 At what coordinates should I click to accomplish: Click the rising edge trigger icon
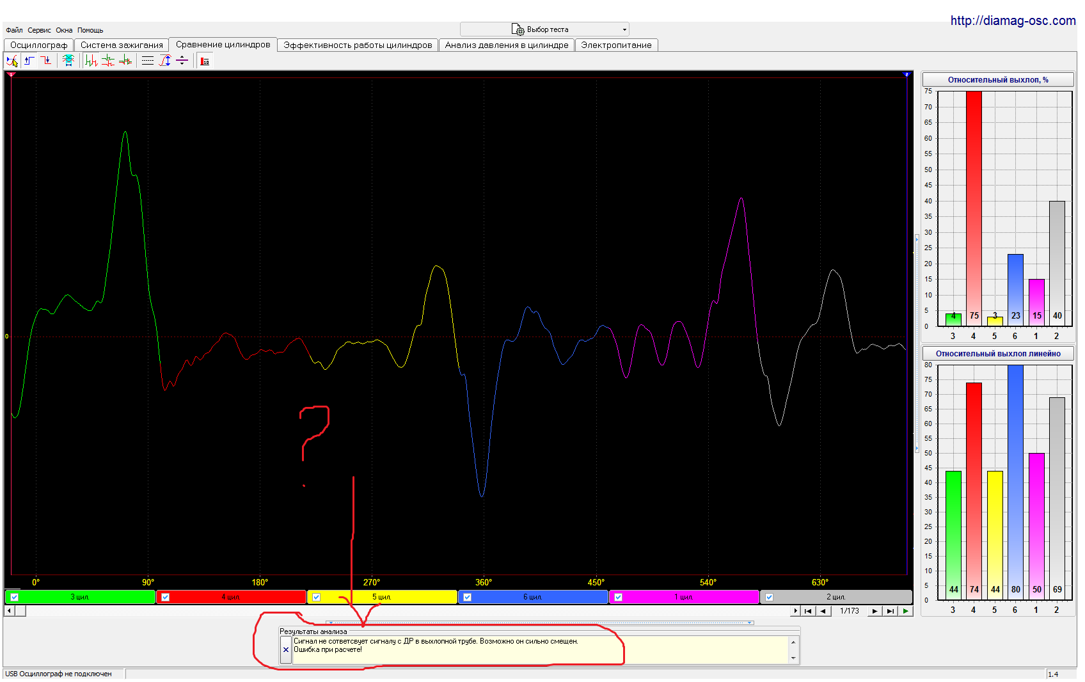click(x=29, y=61)
